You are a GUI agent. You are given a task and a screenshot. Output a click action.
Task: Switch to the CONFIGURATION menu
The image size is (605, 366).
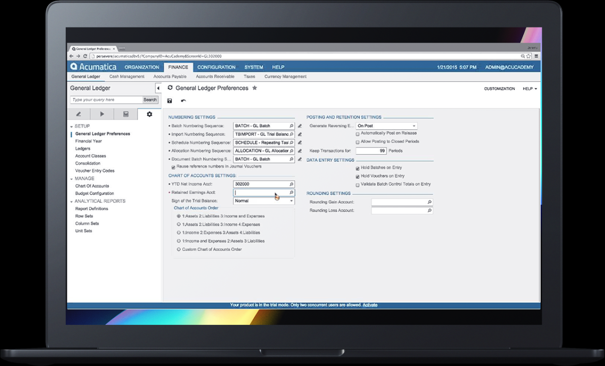[216, 67]
